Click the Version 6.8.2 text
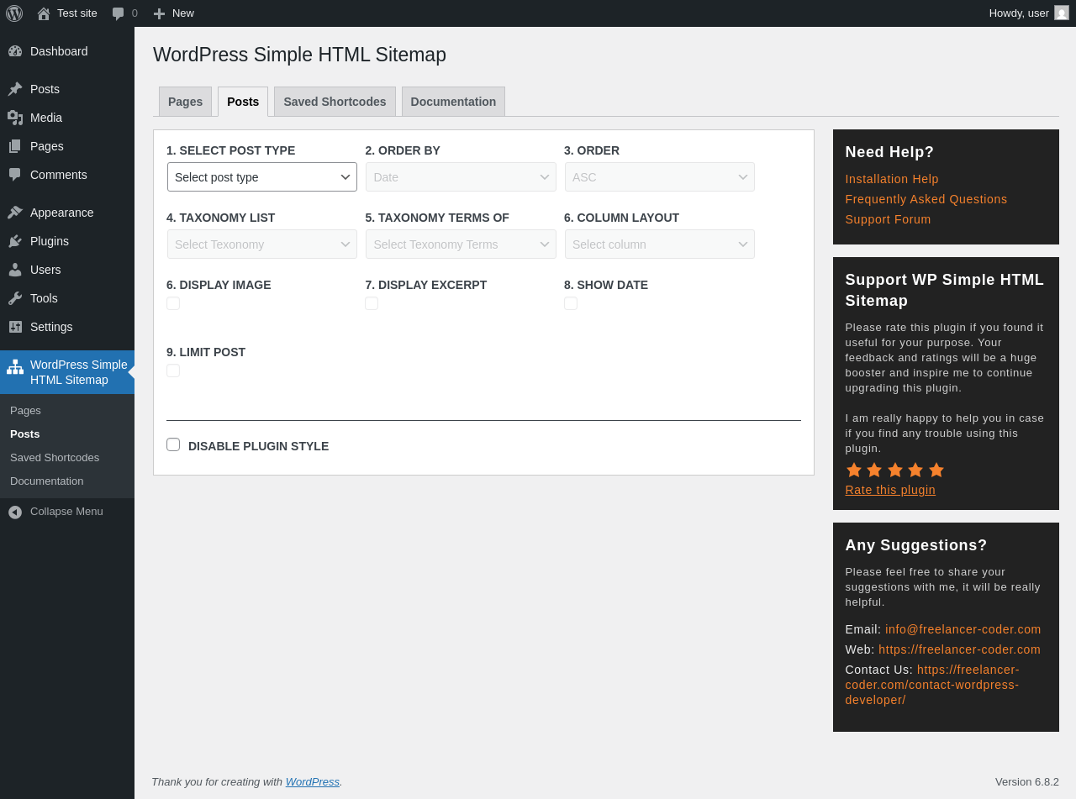Viewport: 1076px width, 799px height. (1027, 781)
